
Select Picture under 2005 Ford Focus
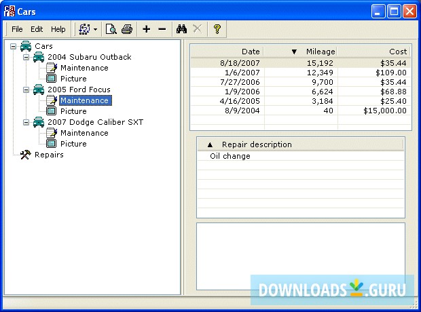click(x=73, y=111)
